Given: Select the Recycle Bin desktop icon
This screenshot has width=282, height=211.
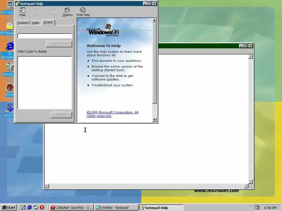Looking at the screenshot, I should click(8, 70).
